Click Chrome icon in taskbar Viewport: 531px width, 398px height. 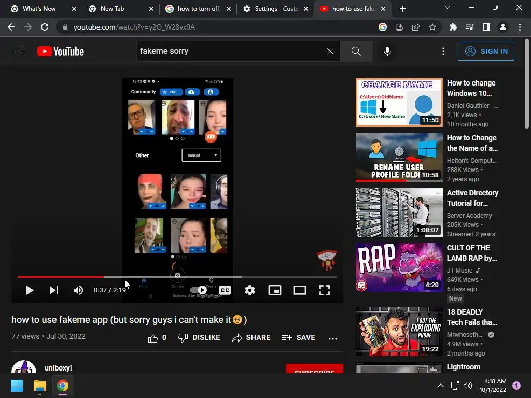(x=63, y=386)
